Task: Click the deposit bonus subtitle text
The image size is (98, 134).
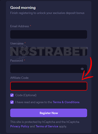Action: [47, 13]
